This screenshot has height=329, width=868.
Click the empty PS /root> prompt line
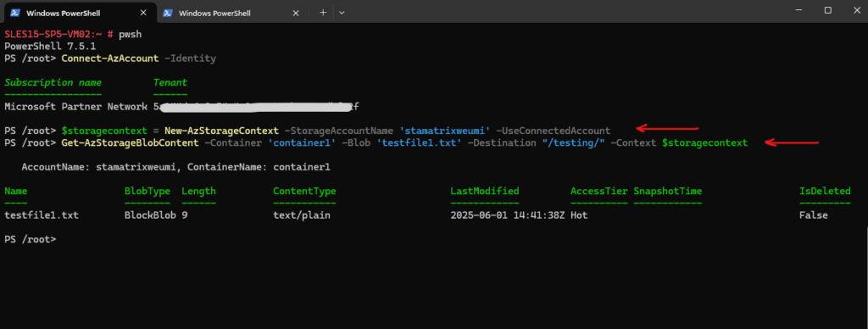30,239
